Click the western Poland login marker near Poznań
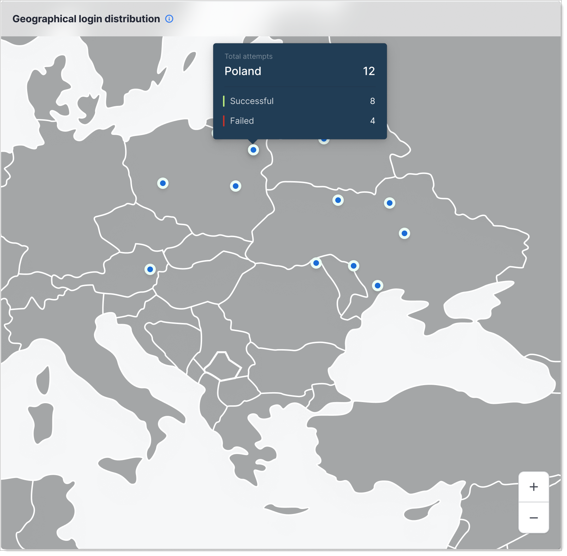The width and height of the screenshot is (567, 556). (163, 183)
